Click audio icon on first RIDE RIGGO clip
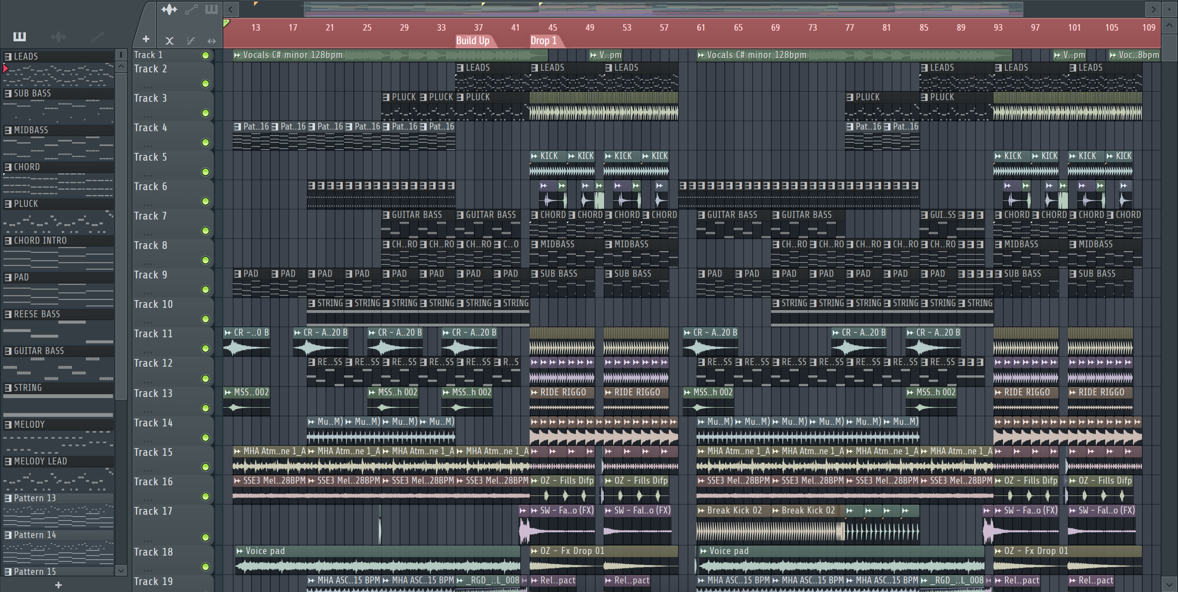Screen dimensions: 1178x592 pyautogui.click(x=534, y=392)
